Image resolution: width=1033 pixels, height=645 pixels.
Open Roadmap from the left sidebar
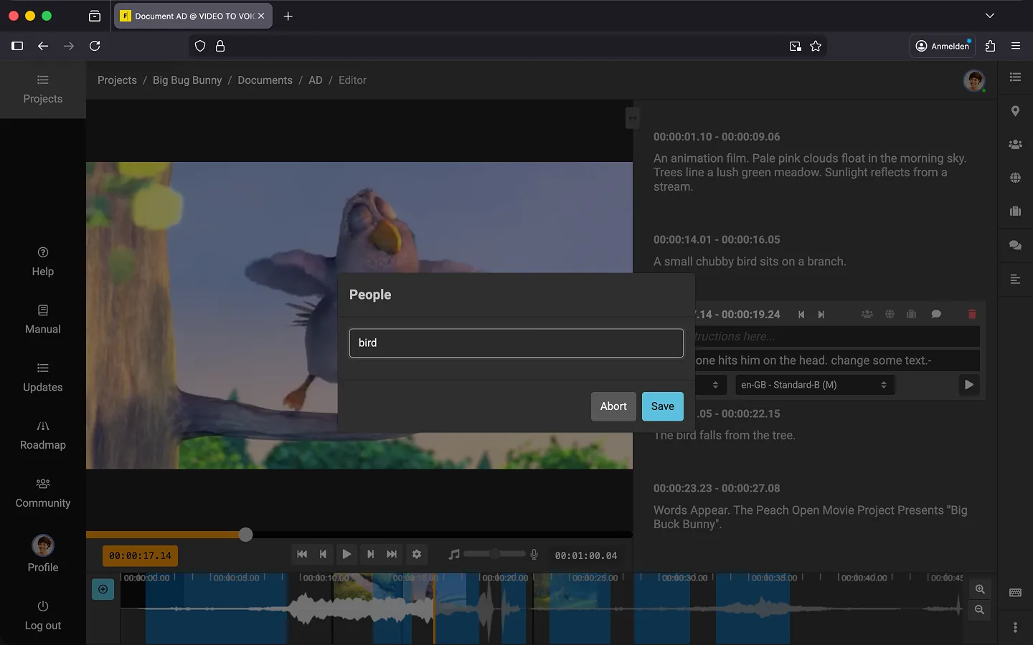[x=43, y=435]
